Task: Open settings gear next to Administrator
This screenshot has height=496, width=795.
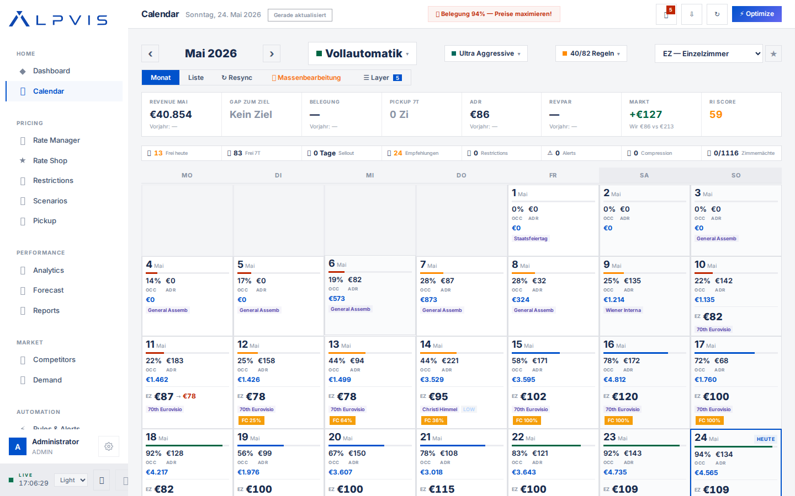Action: (109, 446)
